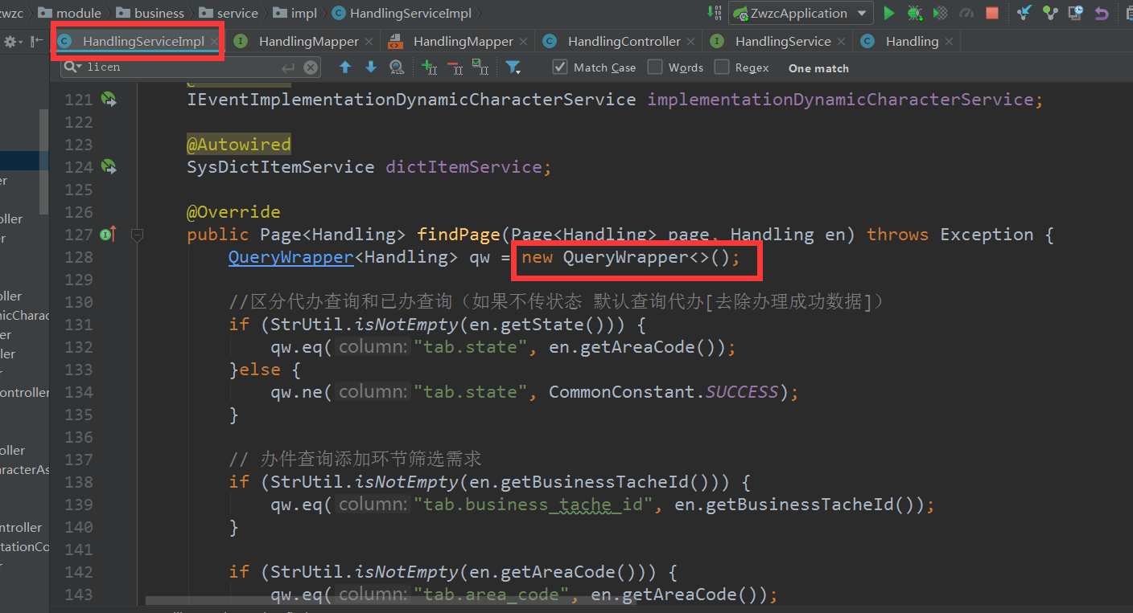
Task: Click HandlingServiceImpl in the breadcrumb path
Action: 411,13
